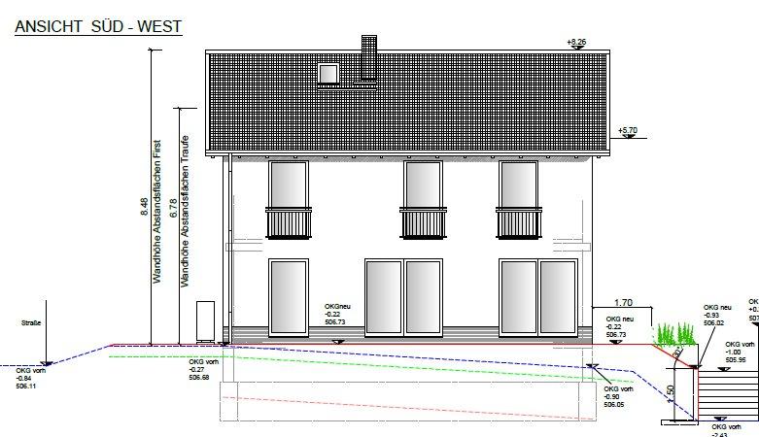The image size is (759, 437).
Task: Click the +5.70 eave elevation marker
Action: point(627,131)
